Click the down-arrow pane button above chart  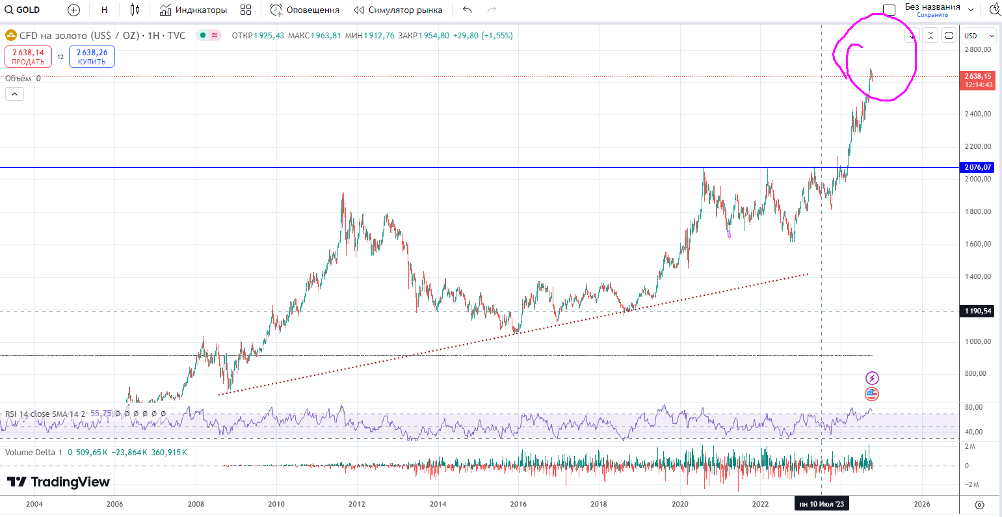click(912, 35)
